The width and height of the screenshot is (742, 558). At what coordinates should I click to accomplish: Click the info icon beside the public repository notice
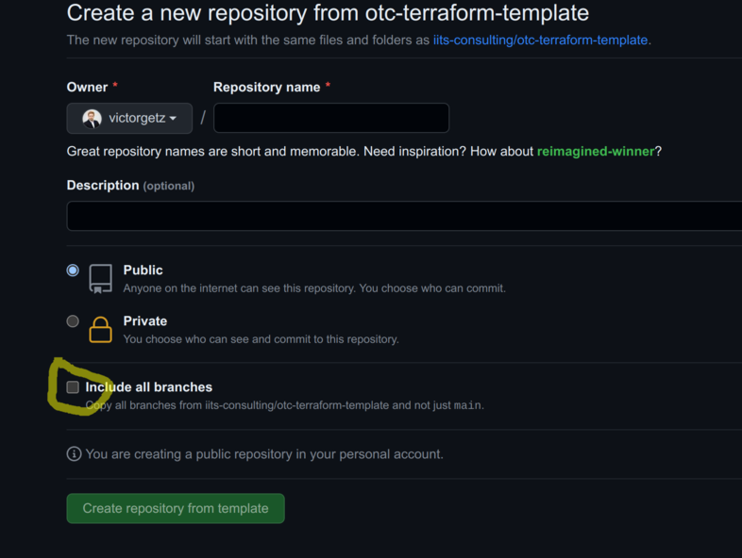click(x=74, y=454)
